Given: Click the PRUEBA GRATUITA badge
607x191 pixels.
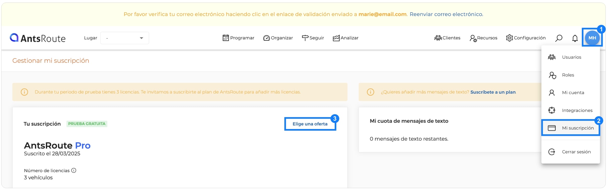Looking at the screenshot, I should pyautogui.click(x=87, y=124).
